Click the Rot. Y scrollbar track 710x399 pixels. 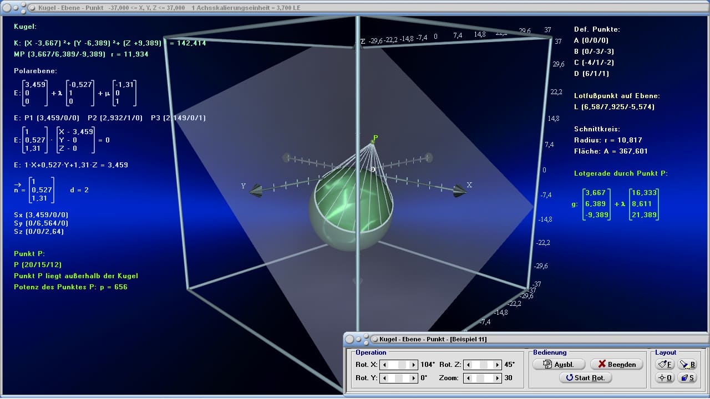click(399, 378)
